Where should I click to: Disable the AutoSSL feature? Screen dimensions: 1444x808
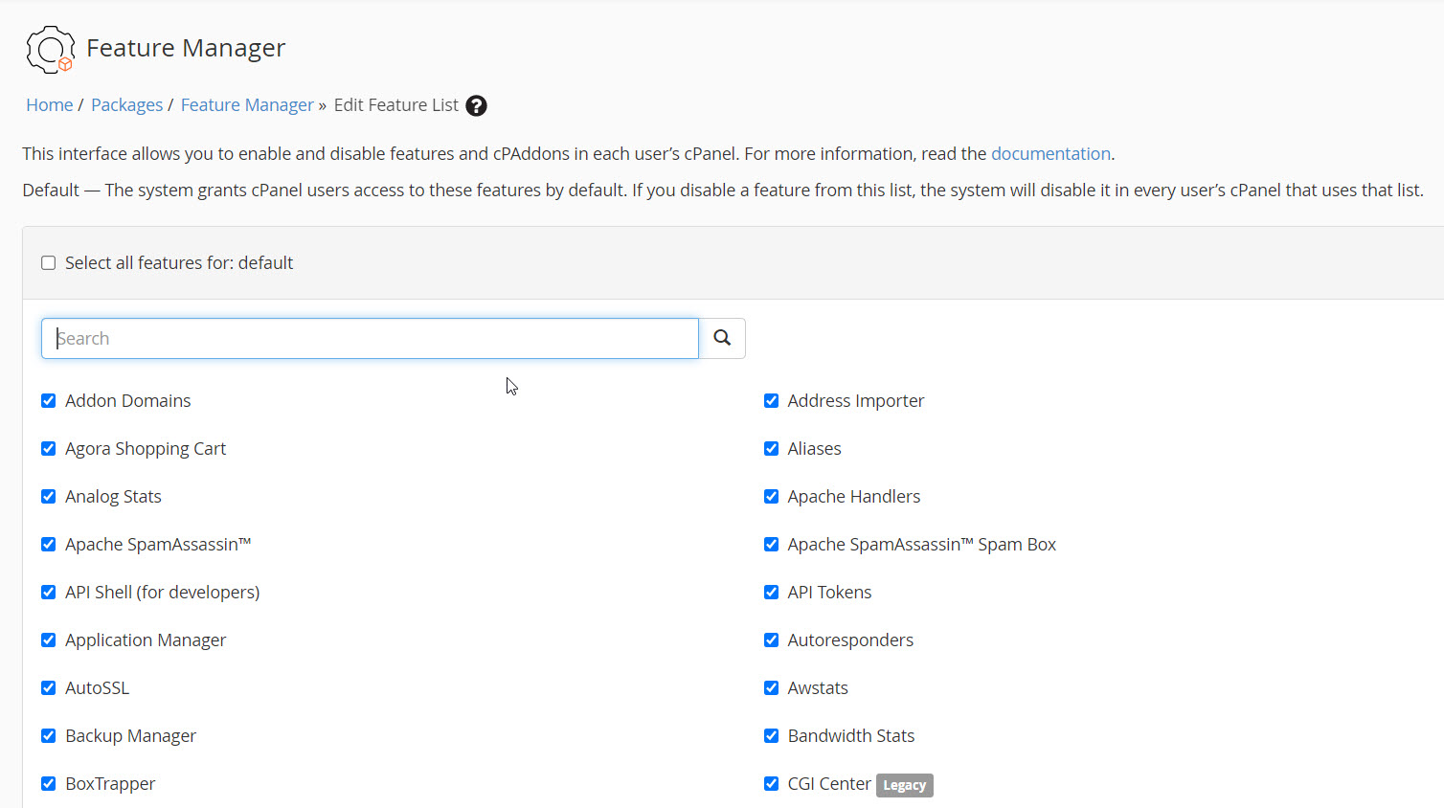point(49,688)
